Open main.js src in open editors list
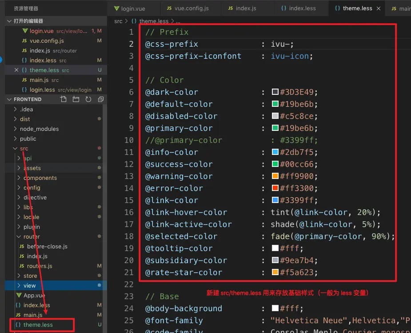The height and width of the screenshot is (333, 411). pos(56,80)
